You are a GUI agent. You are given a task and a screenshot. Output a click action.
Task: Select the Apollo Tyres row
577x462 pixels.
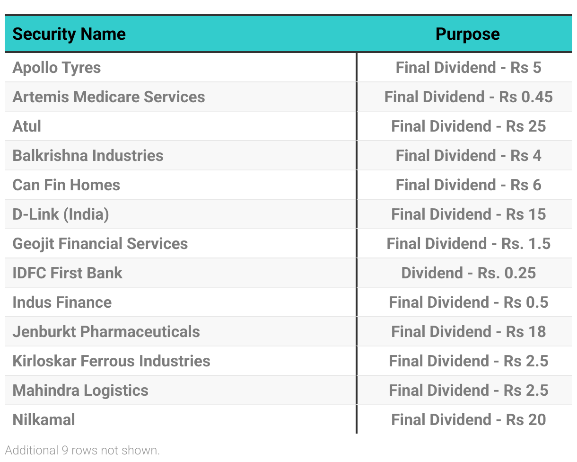57,68
